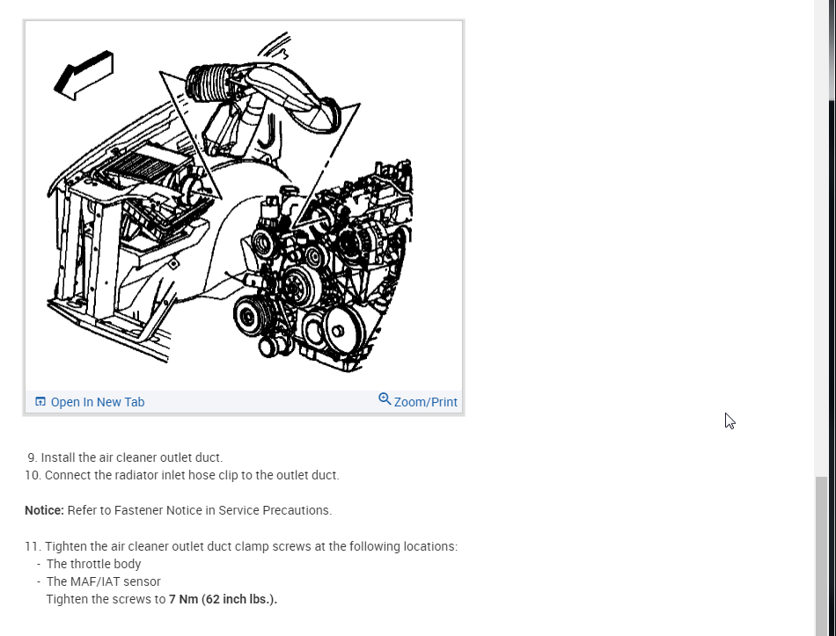This screenshot has height=636, width=836.
Task: Click step 9 Install the air cleaner outlet duct
Action: point(125,457)
